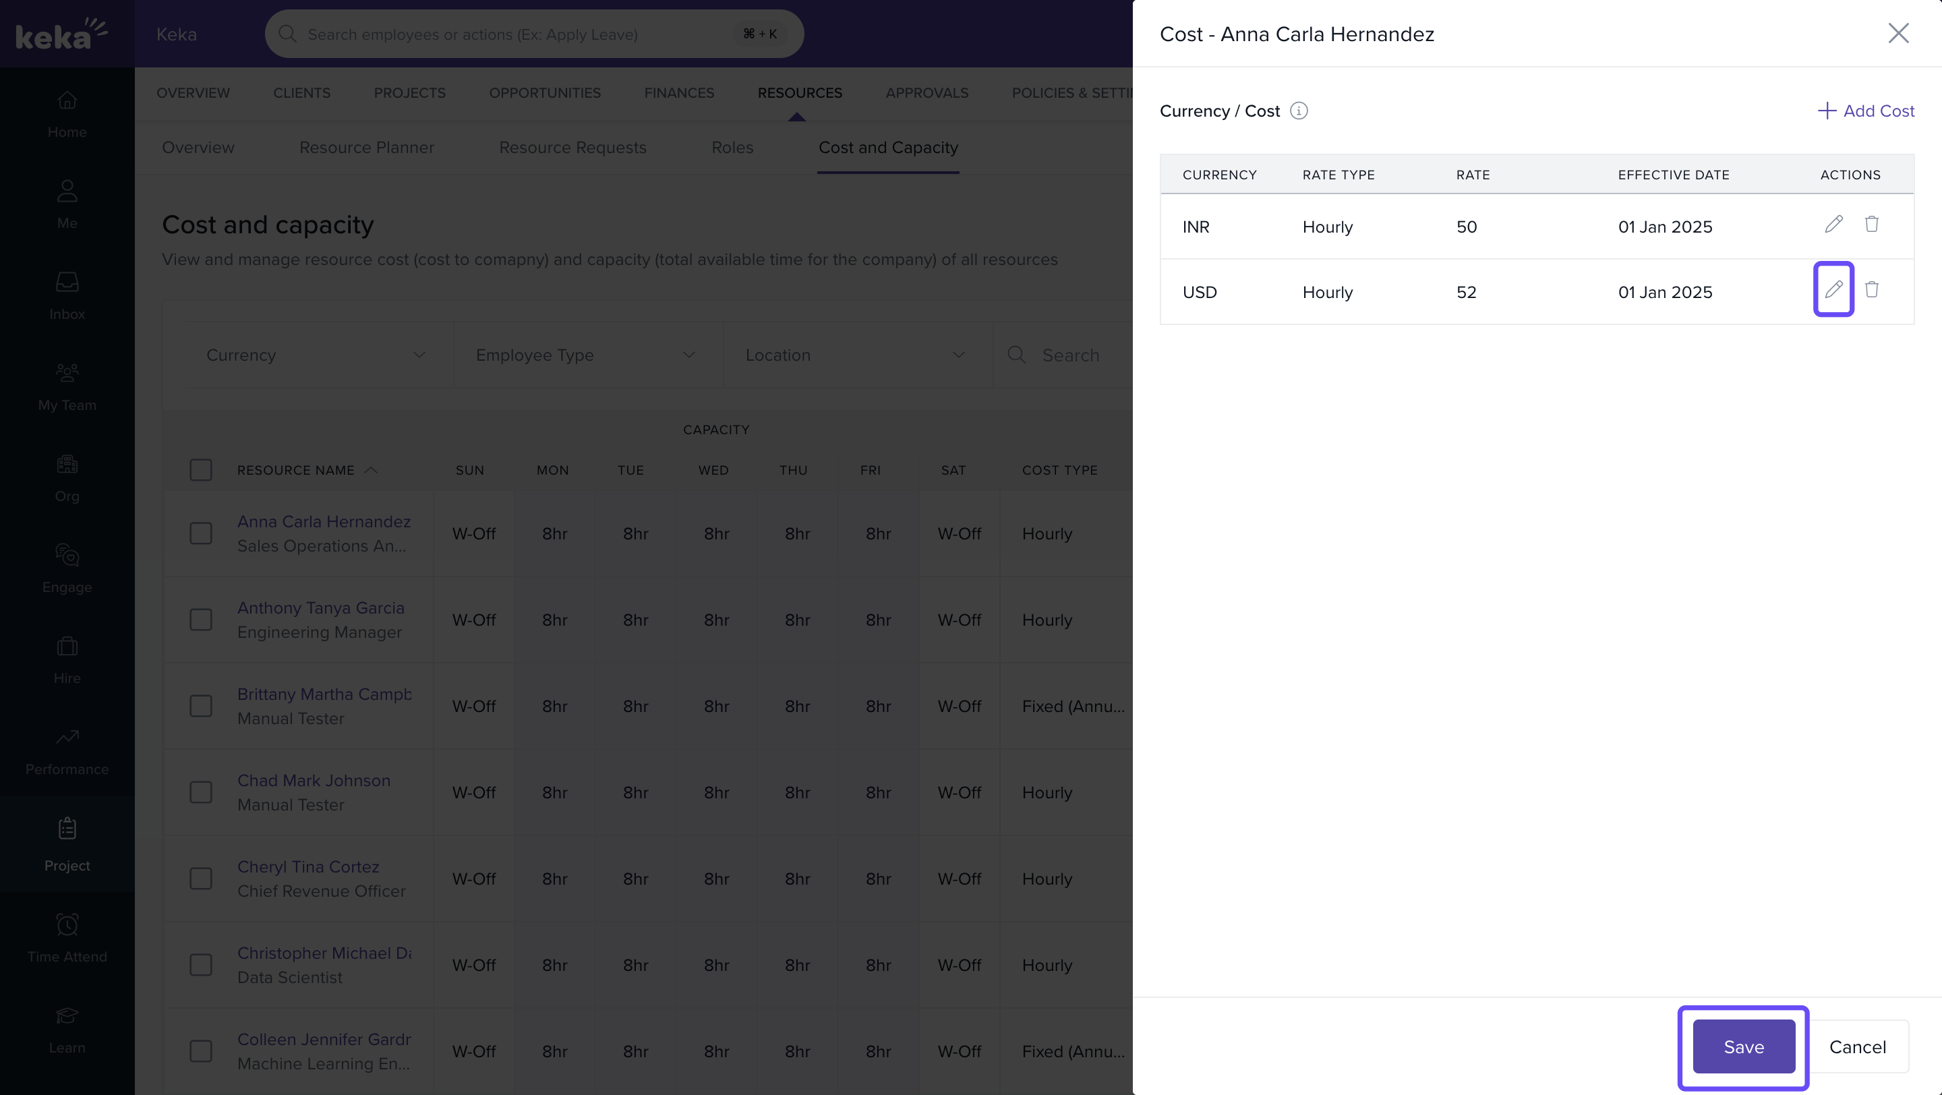Delete the INR cost entry

point(1871,225)
